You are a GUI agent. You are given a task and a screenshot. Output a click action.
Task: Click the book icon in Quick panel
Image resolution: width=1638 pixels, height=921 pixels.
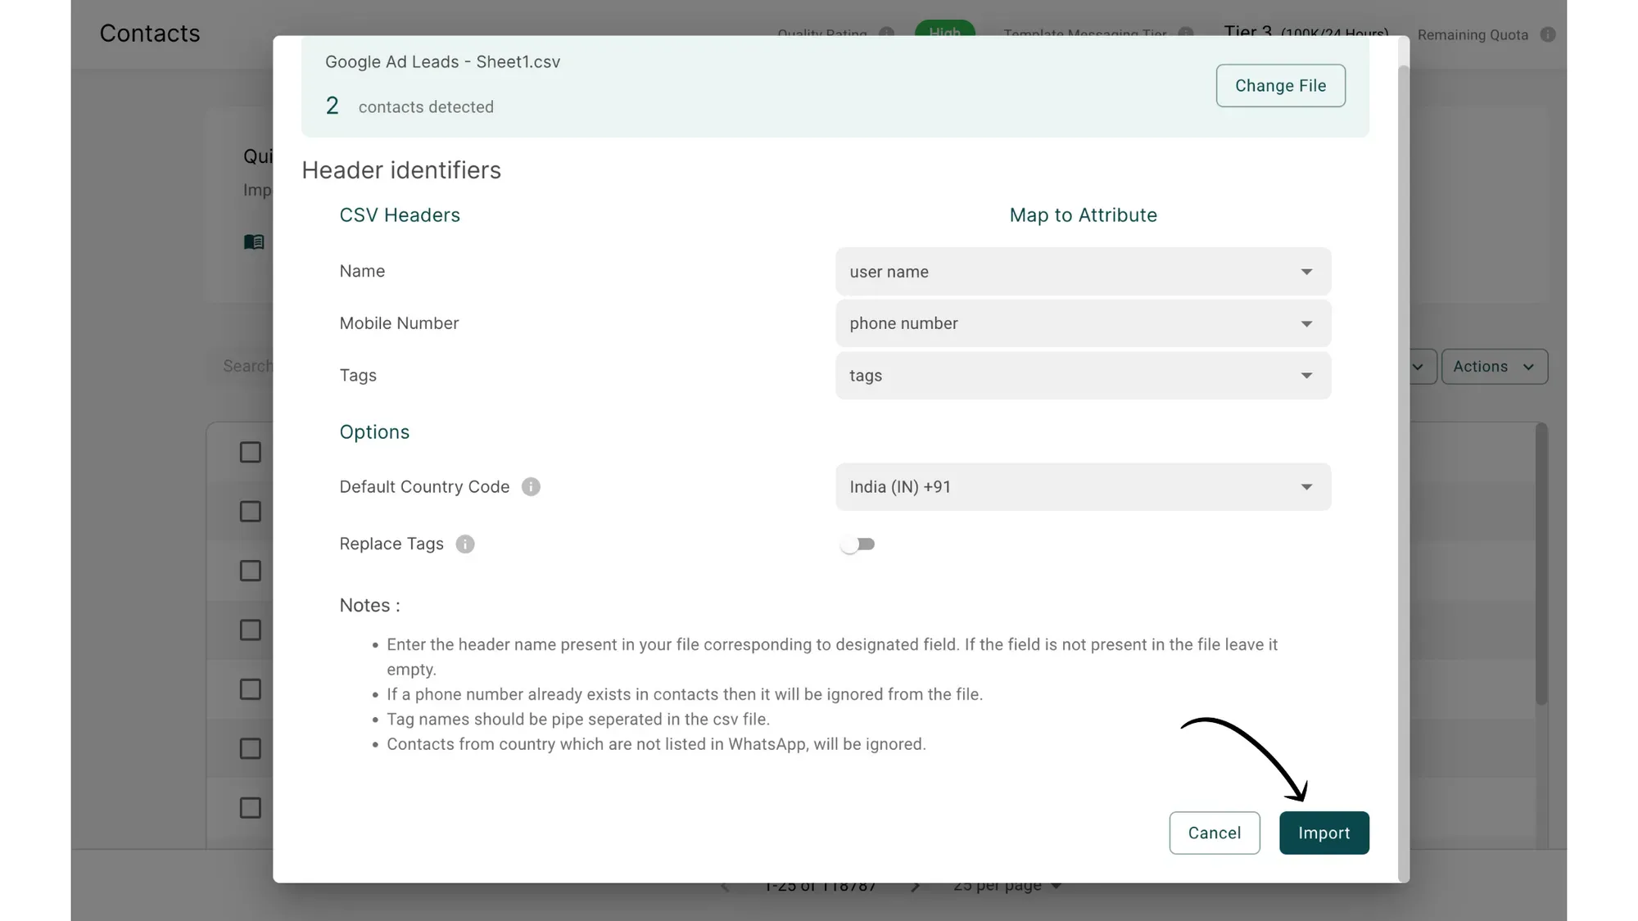tap(254, 242)
